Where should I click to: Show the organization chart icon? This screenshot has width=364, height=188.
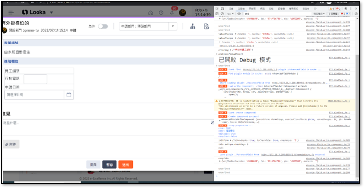(192, 26)
